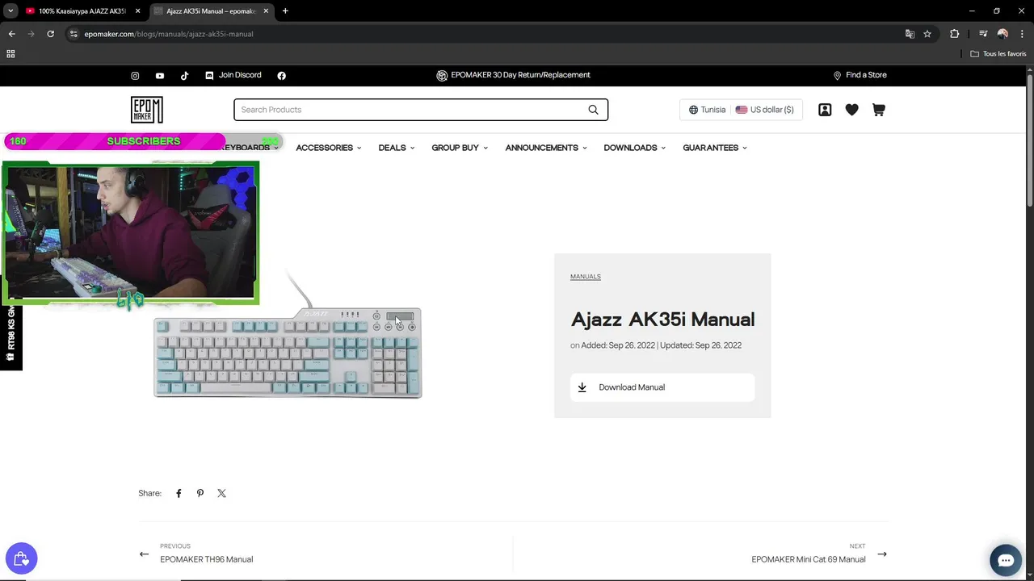Screen dimensions: 1034x581
Task: Expand the DOWNLOADS menu
Action: click(x=635, y=148)
